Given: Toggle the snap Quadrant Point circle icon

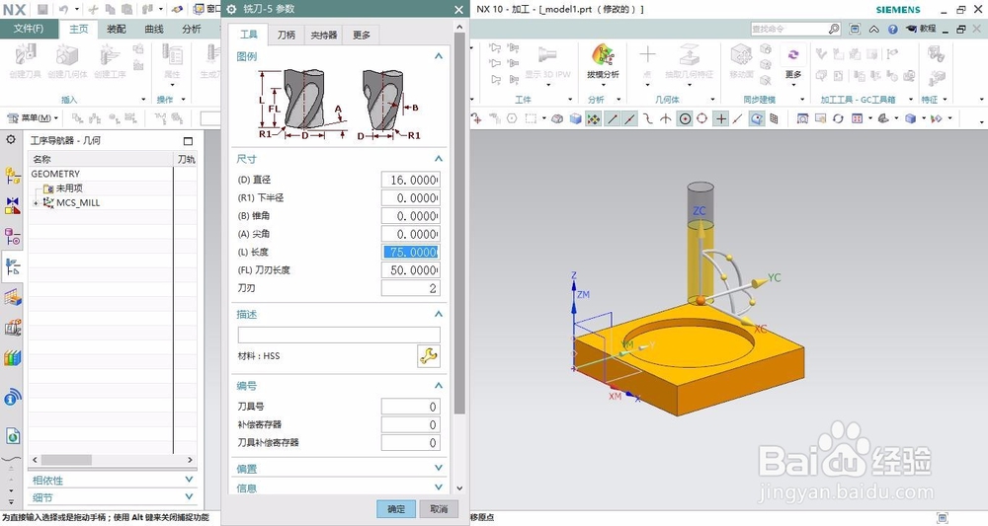Looking at the screenshot, I should coord(701,118).
